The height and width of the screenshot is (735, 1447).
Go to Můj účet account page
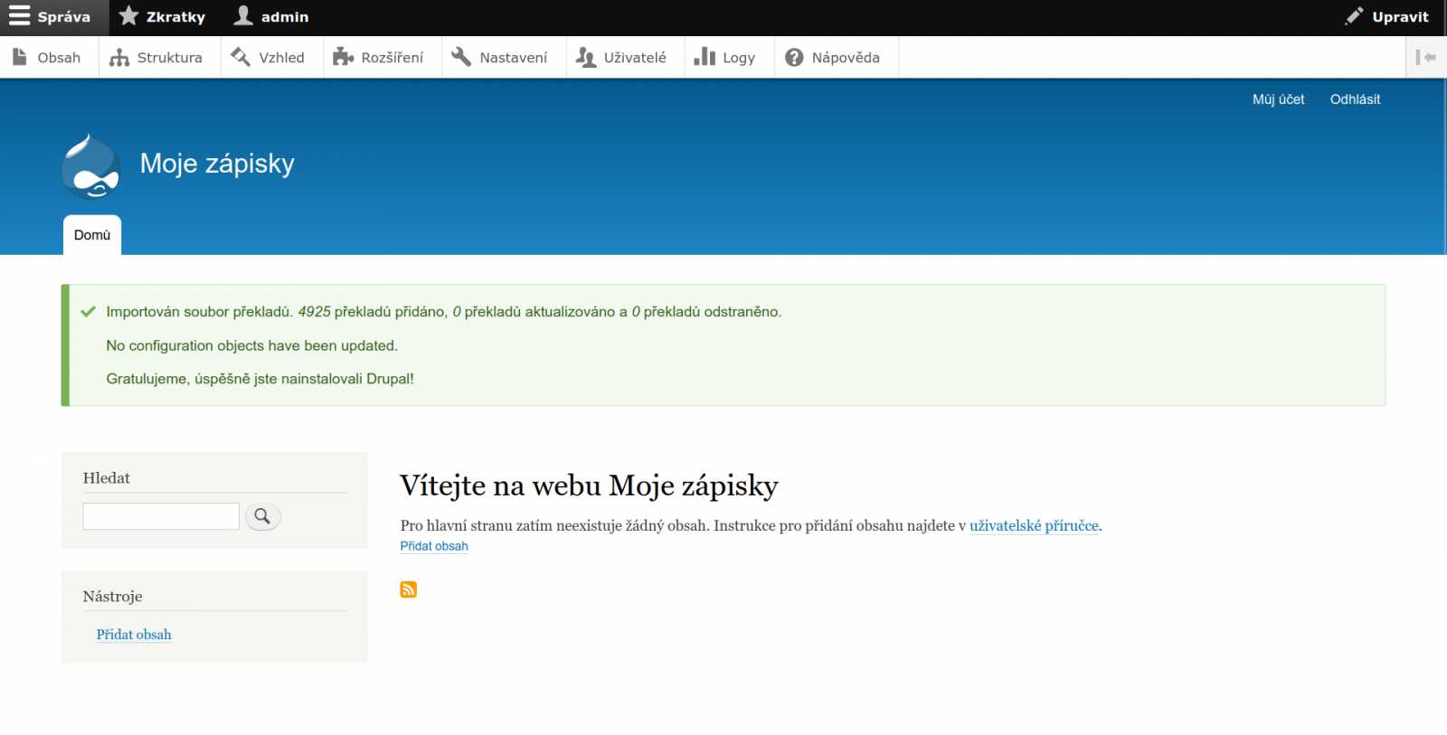click(1278, 99)
